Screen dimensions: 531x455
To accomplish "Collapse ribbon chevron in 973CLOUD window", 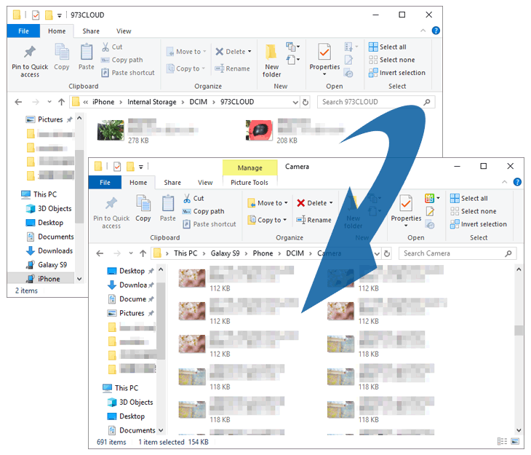I will pyautogui.click(x=423, y=31).
